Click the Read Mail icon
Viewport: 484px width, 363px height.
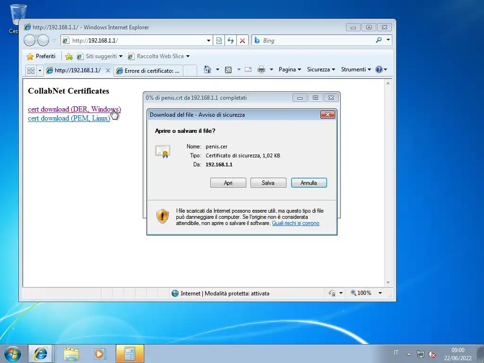(248, 69)
